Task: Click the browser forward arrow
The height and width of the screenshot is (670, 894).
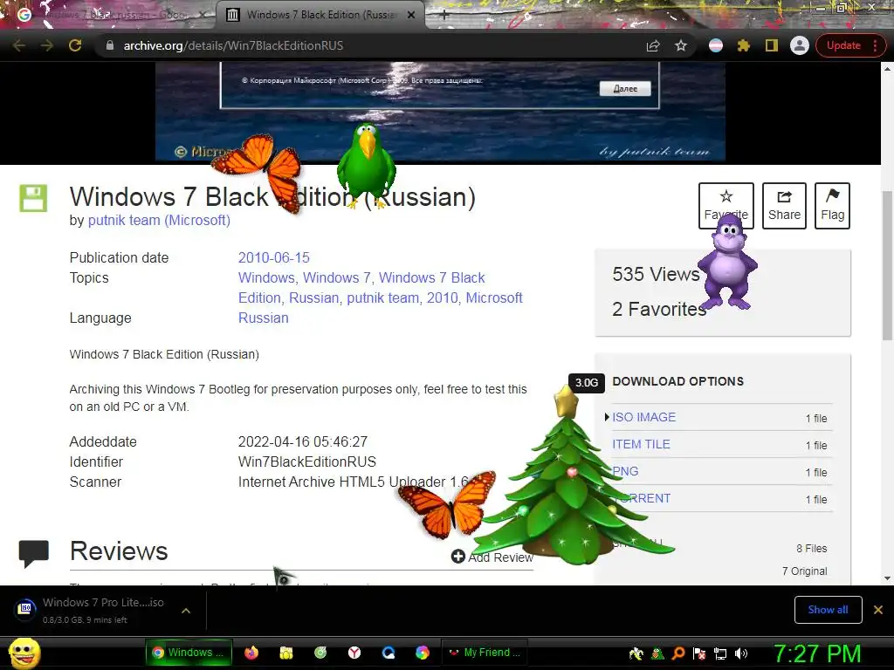Action: coord(47,45)
